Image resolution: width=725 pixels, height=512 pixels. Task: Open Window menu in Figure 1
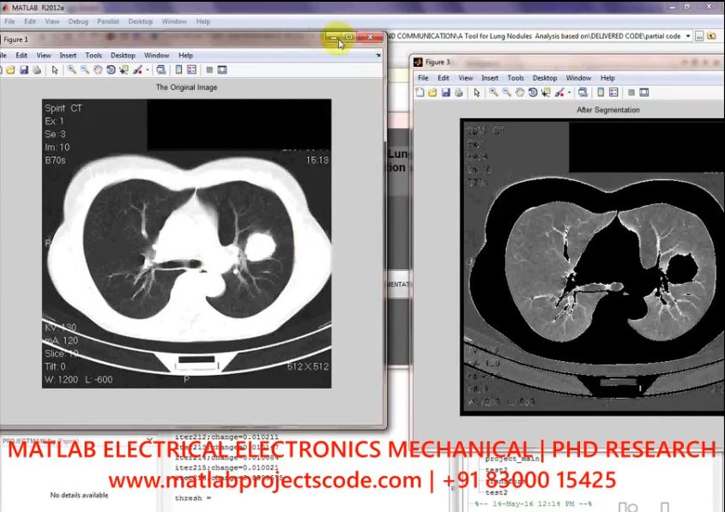pyautogui.click(x=157, y=55)
